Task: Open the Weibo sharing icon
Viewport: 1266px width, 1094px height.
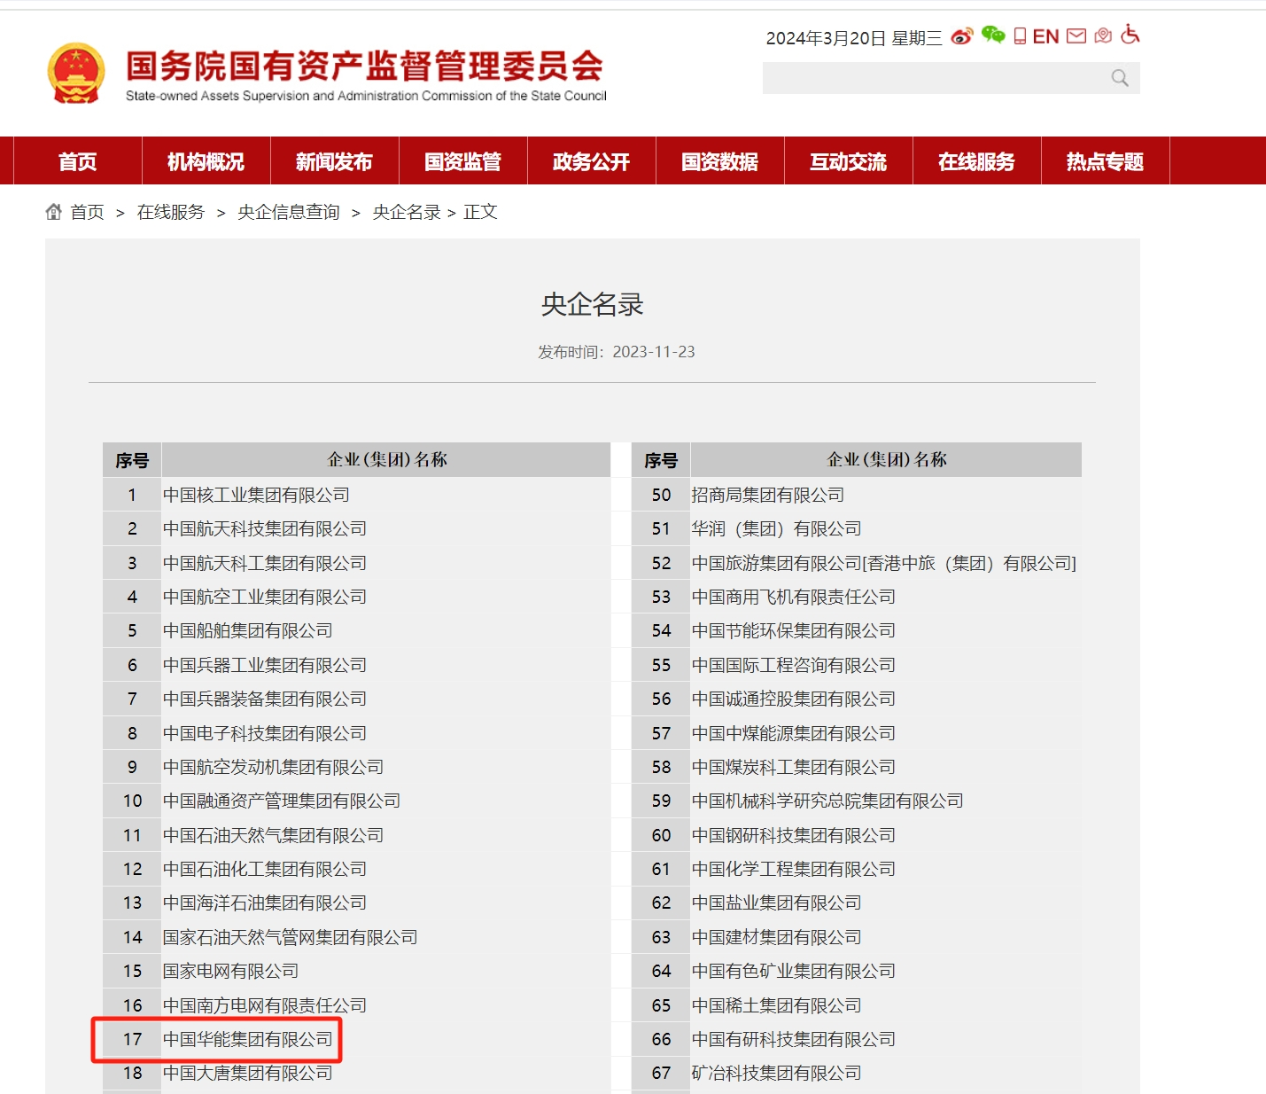Action: click(x=959, y=35)
